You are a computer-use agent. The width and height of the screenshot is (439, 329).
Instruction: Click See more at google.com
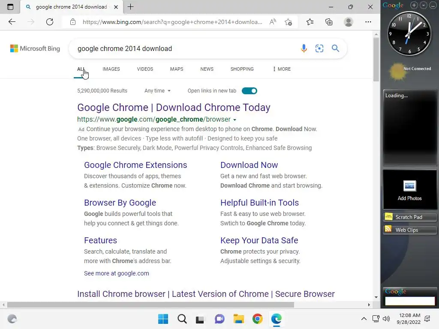117,273
